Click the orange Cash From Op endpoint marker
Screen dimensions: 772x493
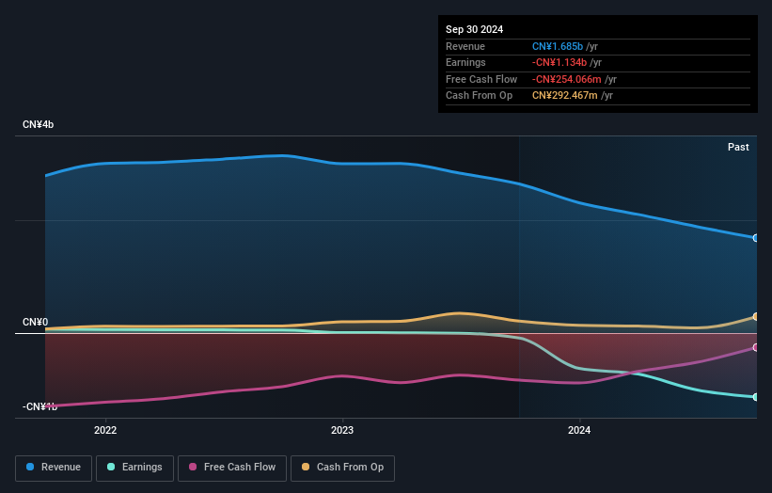[756, 316]
